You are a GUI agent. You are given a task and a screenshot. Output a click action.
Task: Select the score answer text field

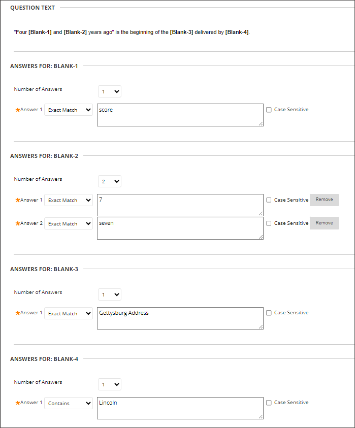[x=180, y=115]
